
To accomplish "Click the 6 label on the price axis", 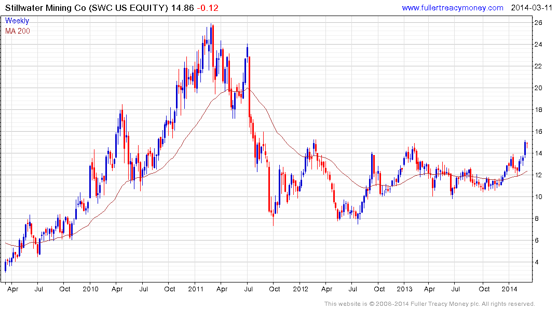I will tap(537, 241).
